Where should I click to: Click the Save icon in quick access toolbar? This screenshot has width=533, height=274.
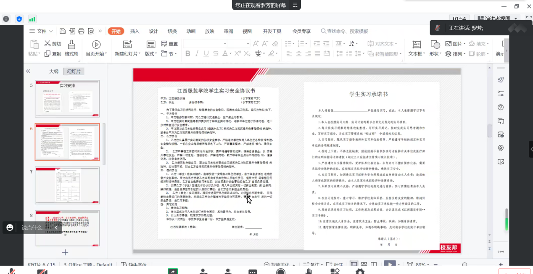[63, 31]
